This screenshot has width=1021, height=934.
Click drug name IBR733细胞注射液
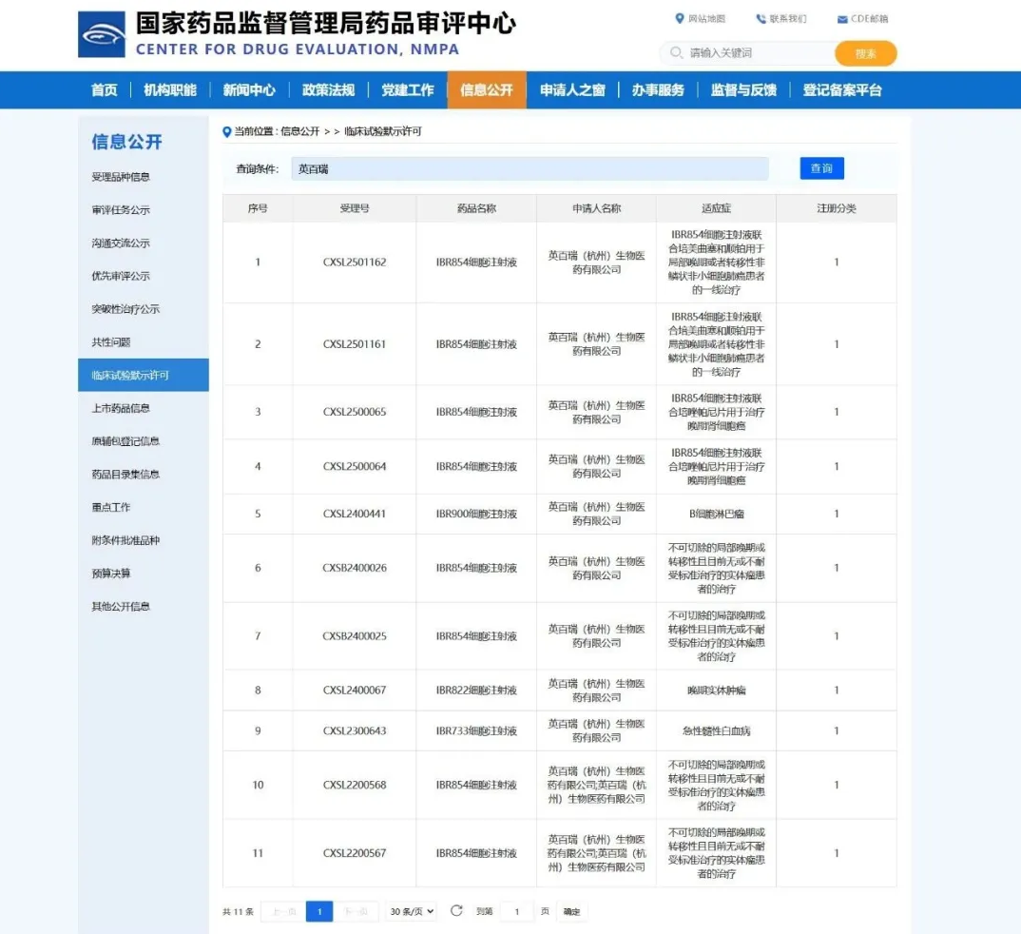coord(476,730)
